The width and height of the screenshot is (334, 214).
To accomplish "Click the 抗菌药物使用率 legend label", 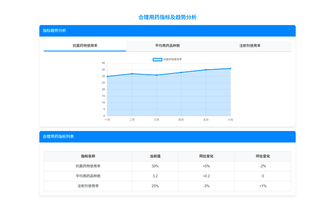I will pos(173,60).
